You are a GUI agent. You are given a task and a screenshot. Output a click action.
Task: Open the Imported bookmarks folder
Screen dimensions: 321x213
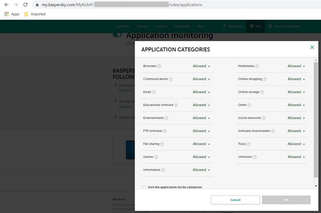tap(35, 14)
